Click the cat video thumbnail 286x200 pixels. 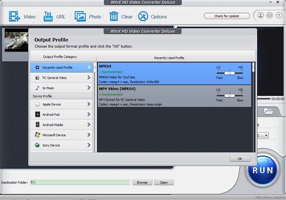click(x=16, y=40)
